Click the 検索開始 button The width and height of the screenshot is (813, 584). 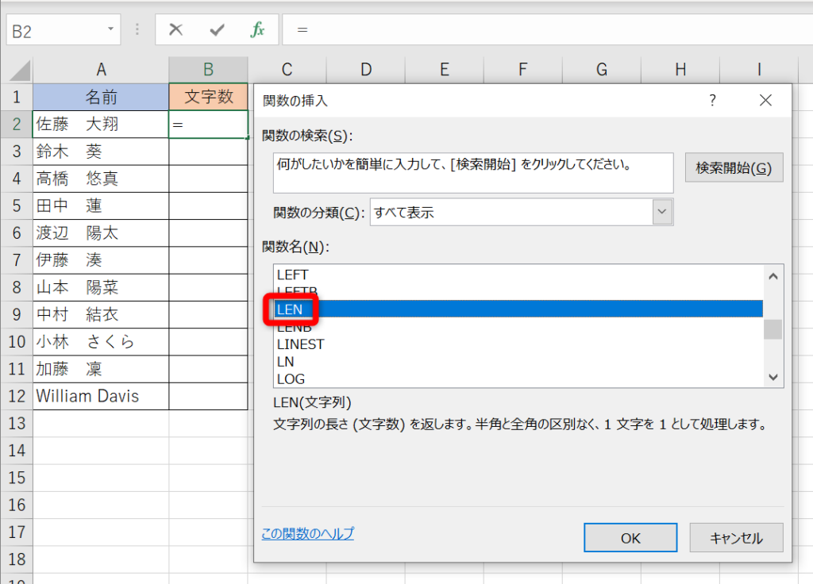pos(734,167)
